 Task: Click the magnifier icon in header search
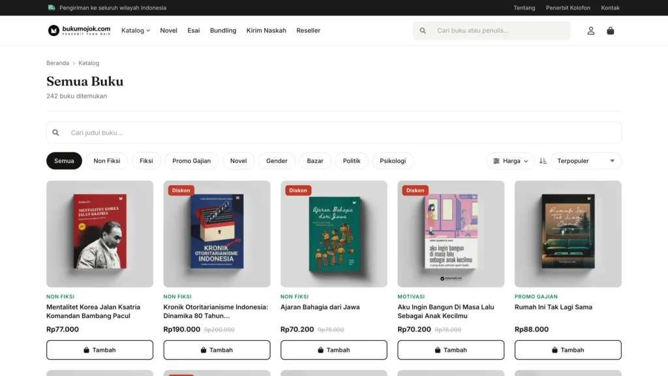[x=423, y=31]
